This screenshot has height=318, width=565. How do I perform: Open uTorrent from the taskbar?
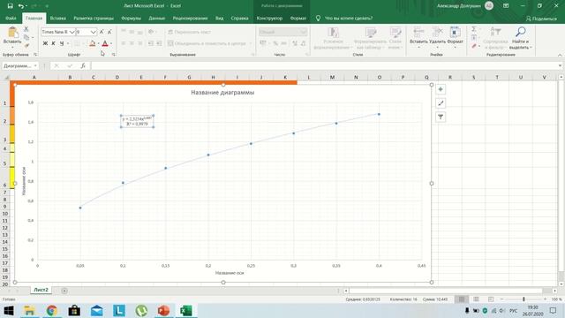tap(141, 310)
